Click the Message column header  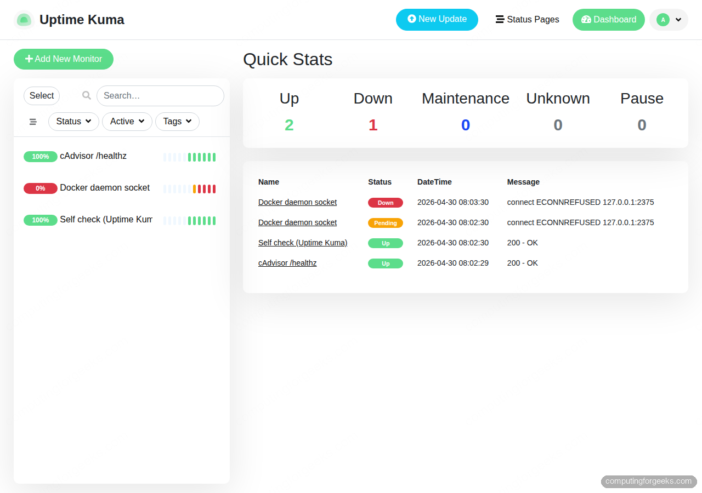pyautogui.click(x=523, y=182)
